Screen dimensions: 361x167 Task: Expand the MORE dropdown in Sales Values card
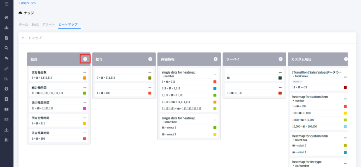point(298,81)
